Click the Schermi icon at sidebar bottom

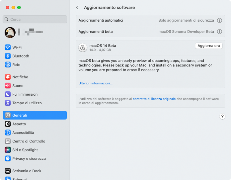click(x=8, y=178)
